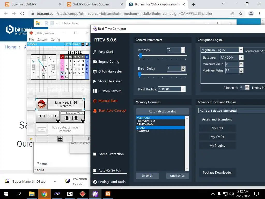This screenshot has height=199, width=265.
Task: Expand Super Mario 64 DS.zip download chevron
Action: point(55,181)
